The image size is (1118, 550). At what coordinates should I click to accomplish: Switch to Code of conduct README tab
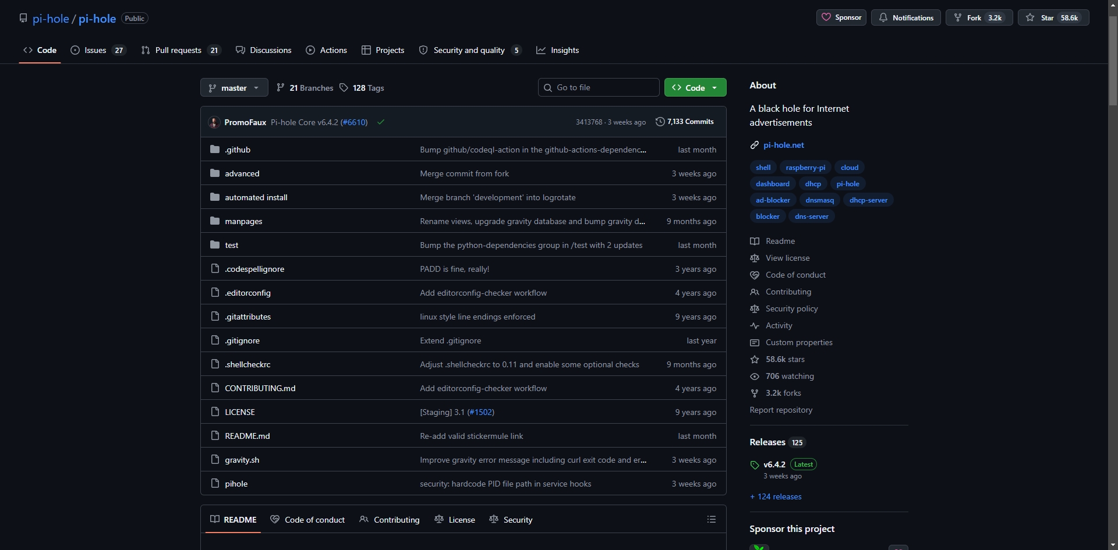(308, 520)
